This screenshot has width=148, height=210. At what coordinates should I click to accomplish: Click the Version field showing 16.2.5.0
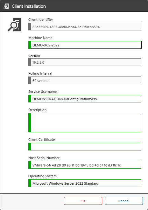pyautogui.click(x=85, y=62)
